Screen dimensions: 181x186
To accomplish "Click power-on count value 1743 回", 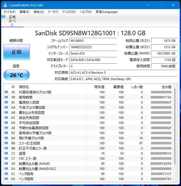I will coord(164,60).
